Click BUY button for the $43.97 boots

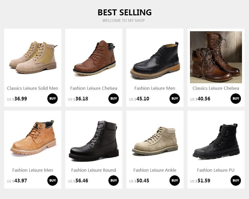pos(53,181)
